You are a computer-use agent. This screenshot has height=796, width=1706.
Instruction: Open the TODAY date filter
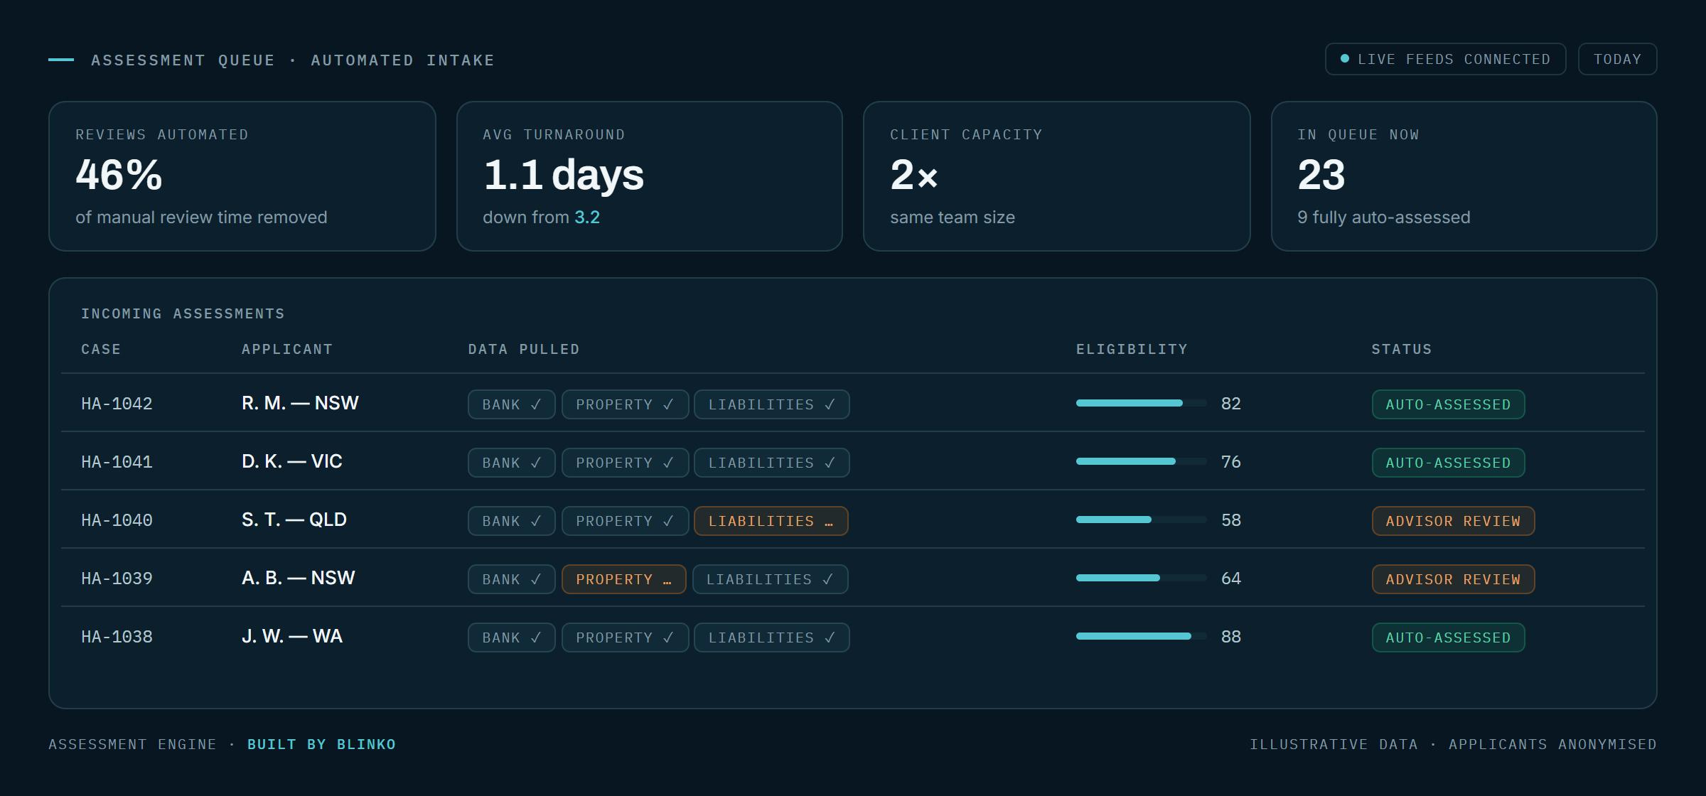click(1617, 59)
